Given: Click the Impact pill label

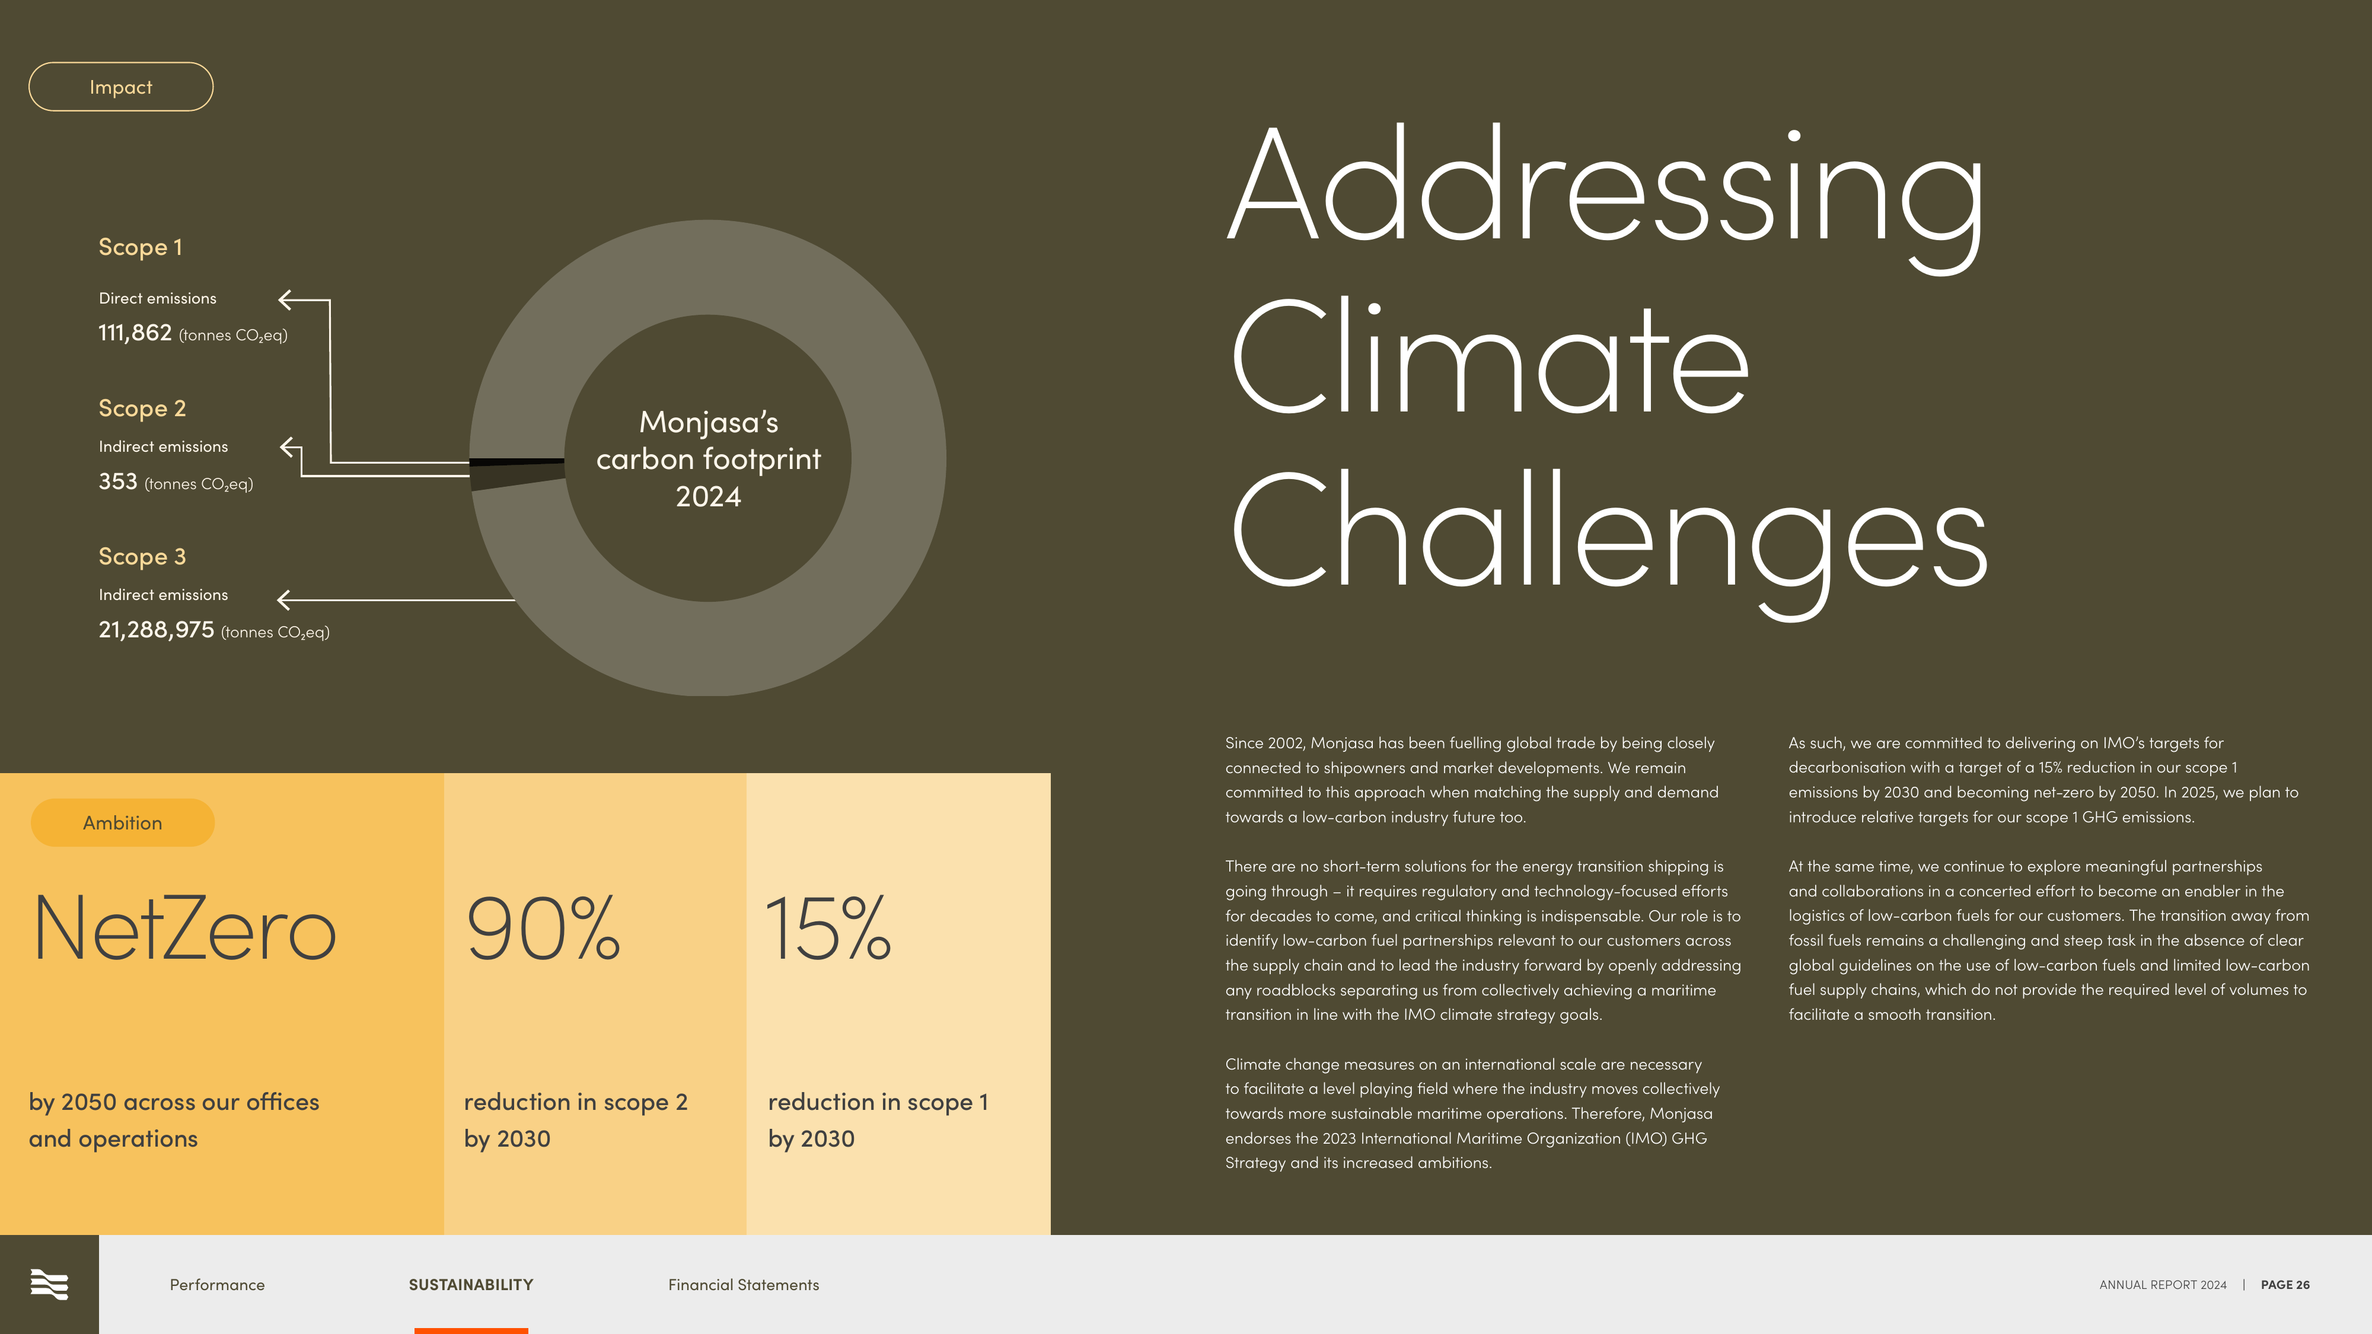Looking at the screenshot, I should 120,87.
